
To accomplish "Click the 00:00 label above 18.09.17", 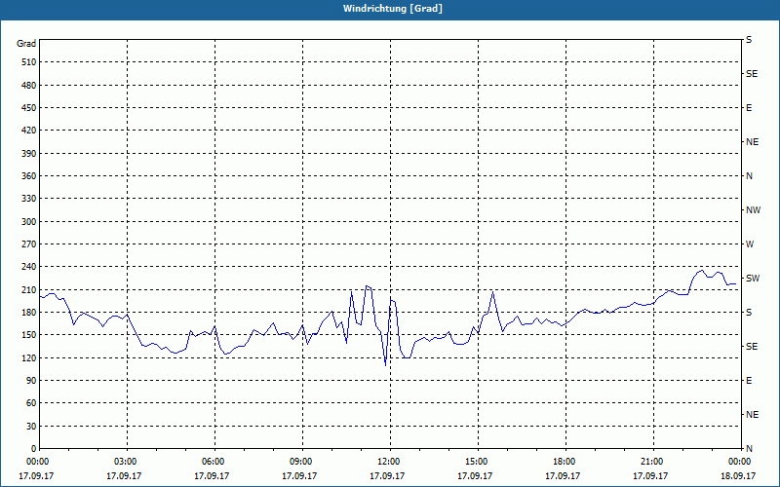I will (740, 462).
